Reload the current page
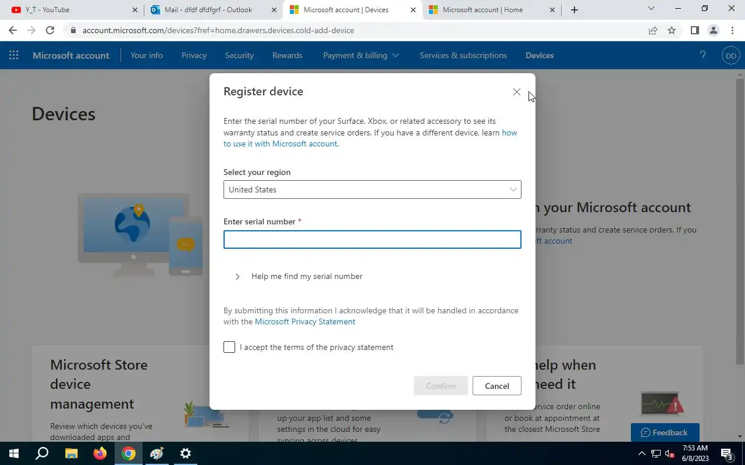The image size is (745, 465). [50, 30]
